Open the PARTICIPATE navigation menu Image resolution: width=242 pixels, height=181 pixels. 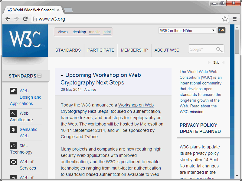[x=101, y=50]
